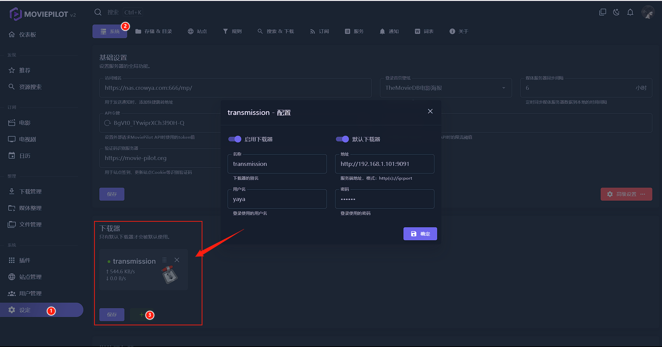The height and width of the screenshot is (347, 662).
Task: Open 电影 subscriptions in sidebar
Action: (41, 123)
